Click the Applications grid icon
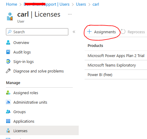This screenshot has height=139, width=147. coord(8,121)
